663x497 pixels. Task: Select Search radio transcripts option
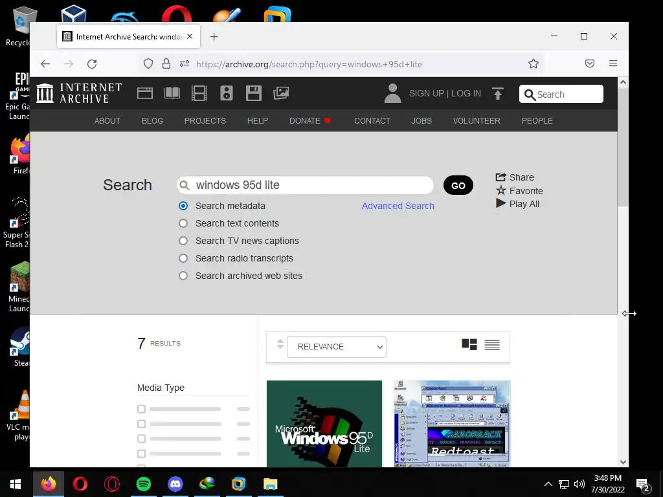tap(183, 258)
